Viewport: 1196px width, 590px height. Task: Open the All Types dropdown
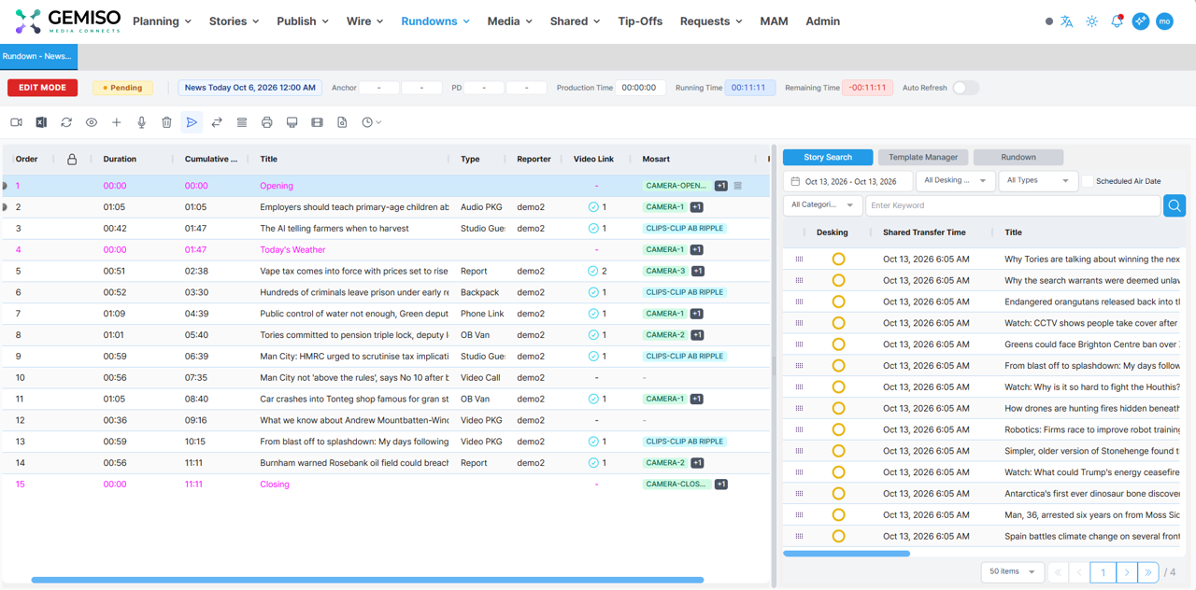1038,181
